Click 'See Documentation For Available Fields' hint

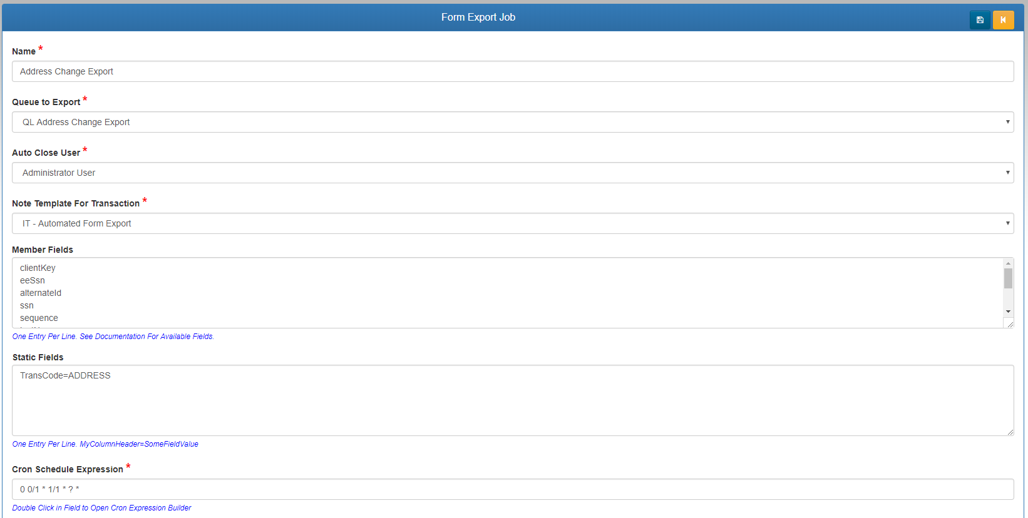(x=147, y=337)
